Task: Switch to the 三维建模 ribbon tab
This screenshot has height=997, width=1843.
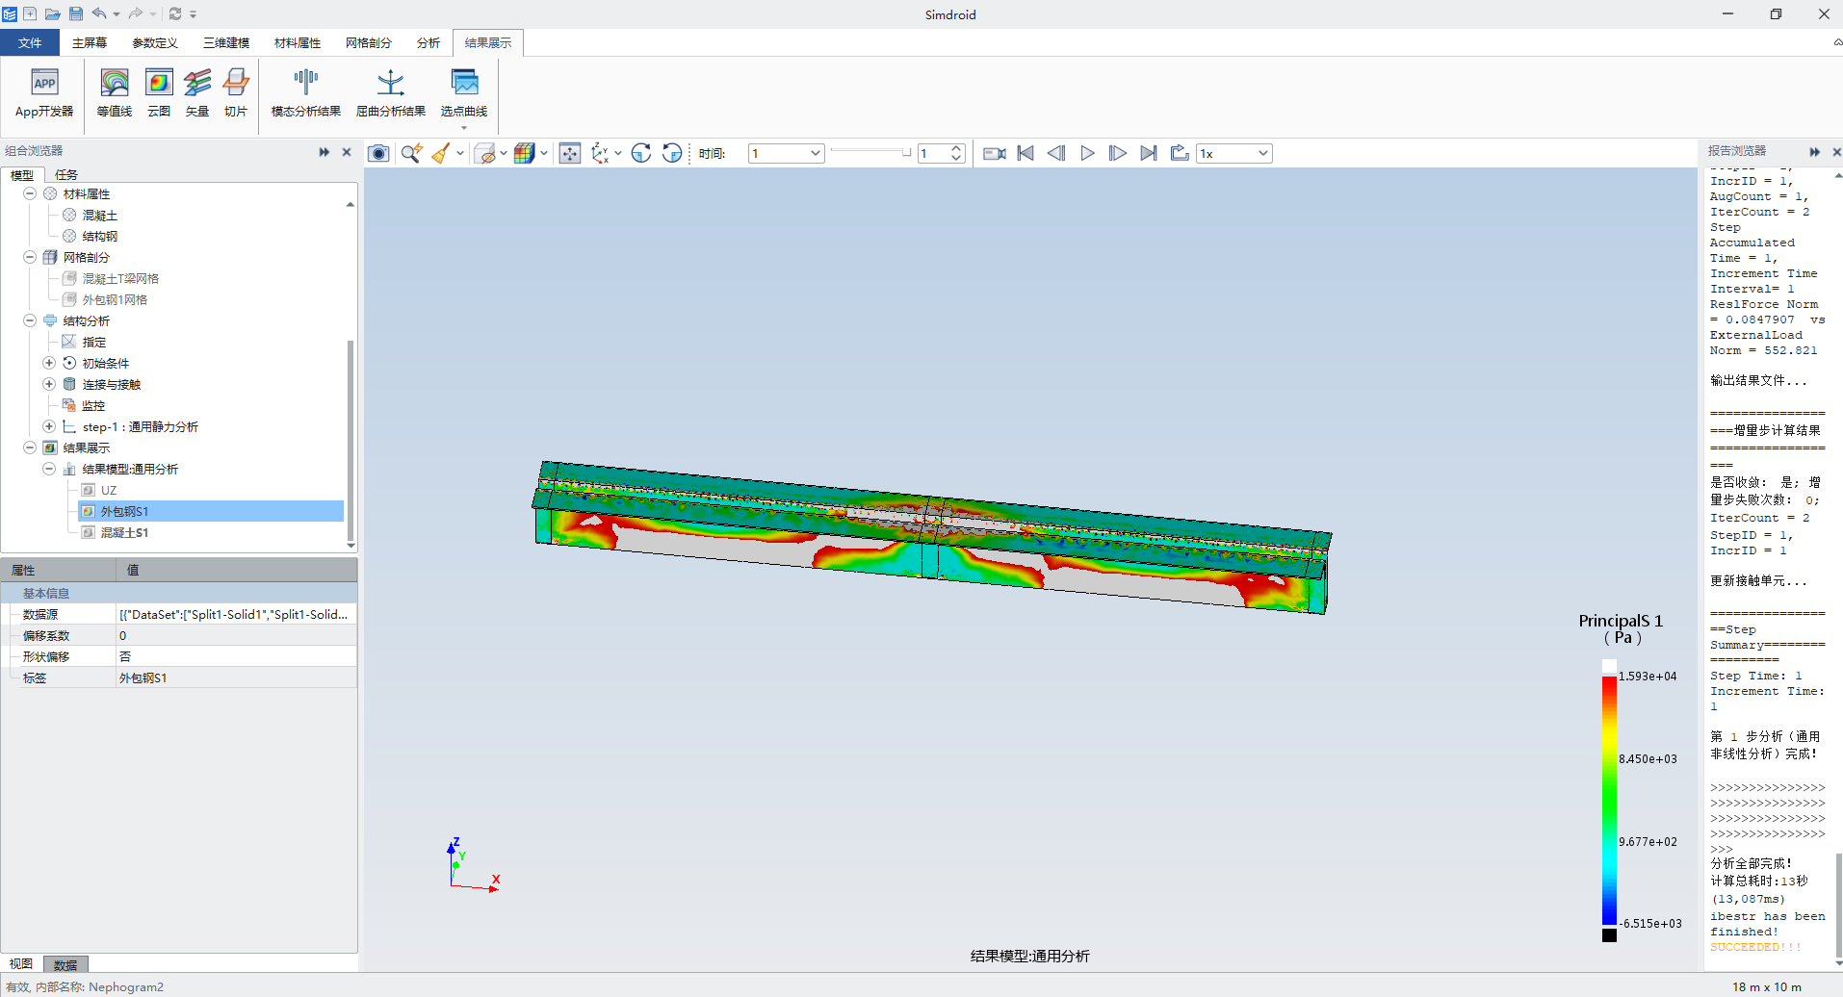Action: (226, 42)
